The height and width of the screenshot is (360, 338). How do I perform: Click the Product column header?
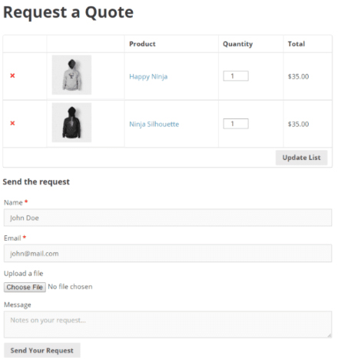142,44
